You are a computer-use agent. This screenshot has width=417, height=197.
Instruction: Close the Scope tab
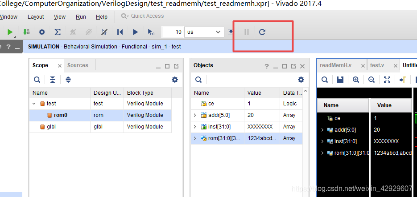[x=60, y=66]
